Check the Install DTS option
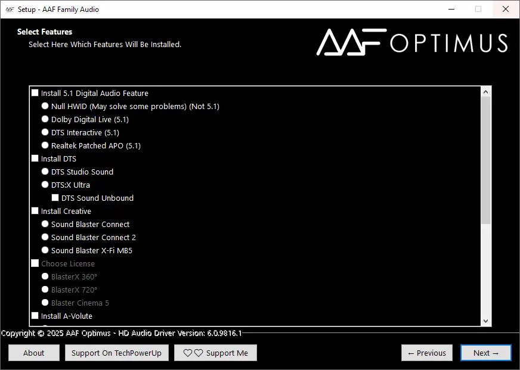 (x=35, y=158)
